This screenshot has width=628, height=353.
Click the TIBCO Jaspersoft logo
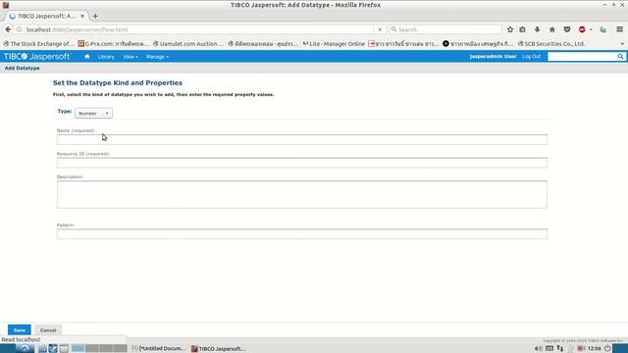click(37, 57)
